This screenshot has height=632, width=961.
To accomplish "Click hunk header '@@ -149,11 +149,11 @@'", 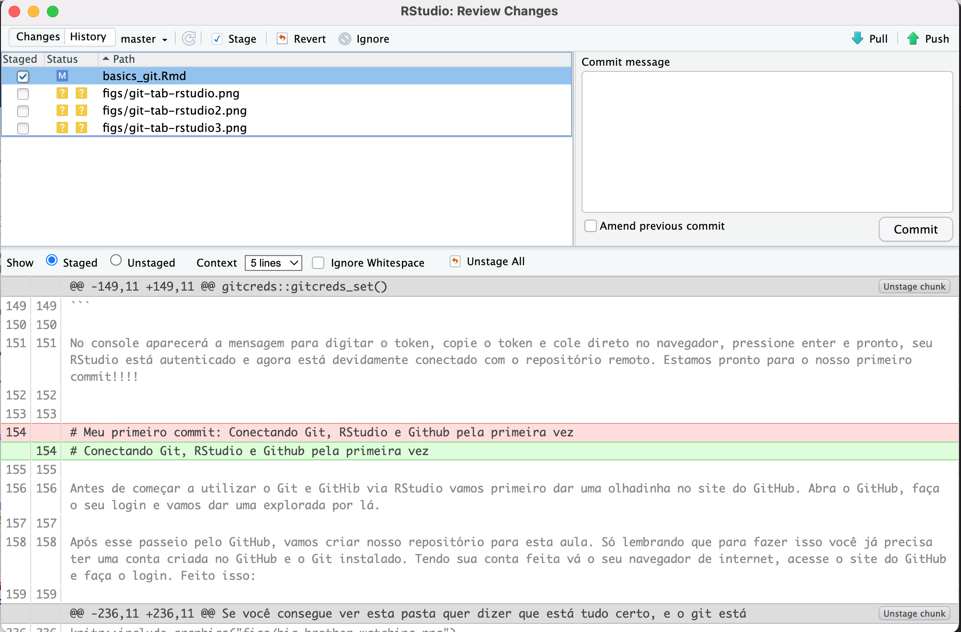I will click(229, 286).
